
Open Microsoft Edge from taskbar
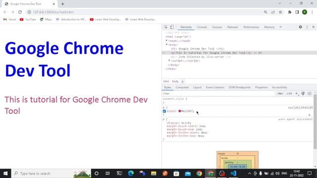click(x=131, y=174)
